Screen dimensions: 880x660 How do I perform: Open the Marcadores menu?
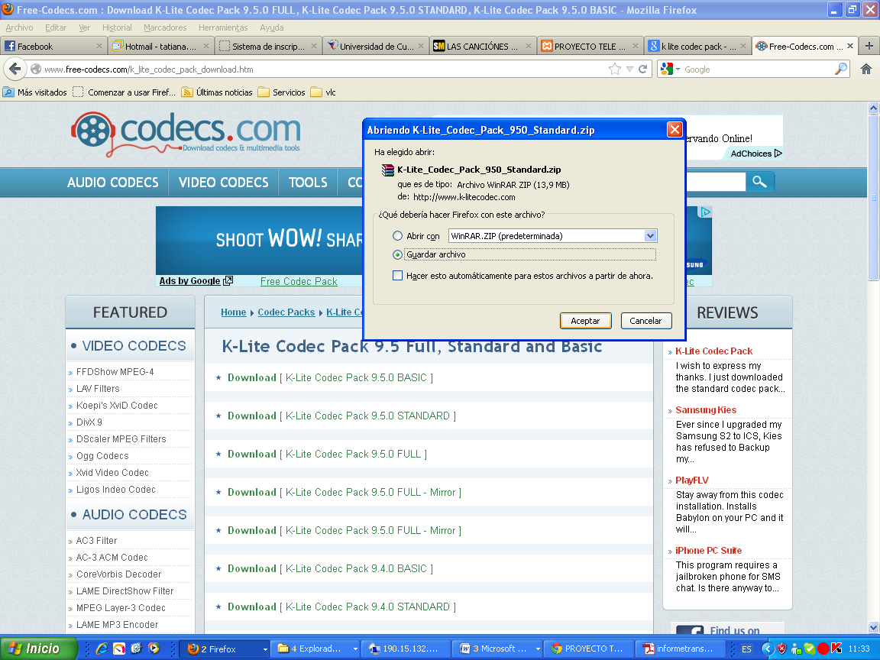[x=165, y=27]
